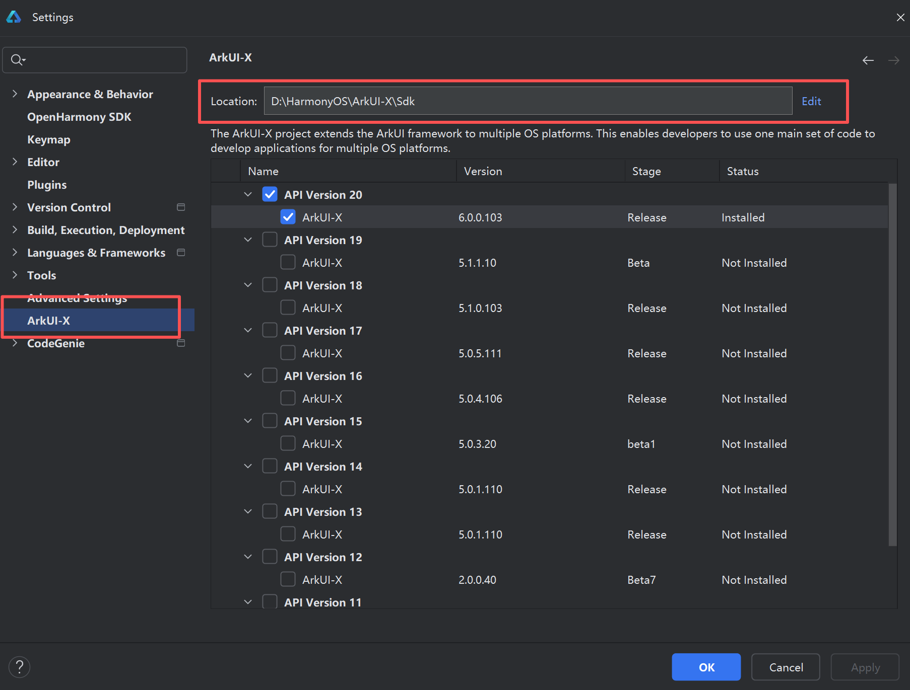Check the API Version 18 checkbox
This screenshot has width=910, height=690.
pos(270,285)
